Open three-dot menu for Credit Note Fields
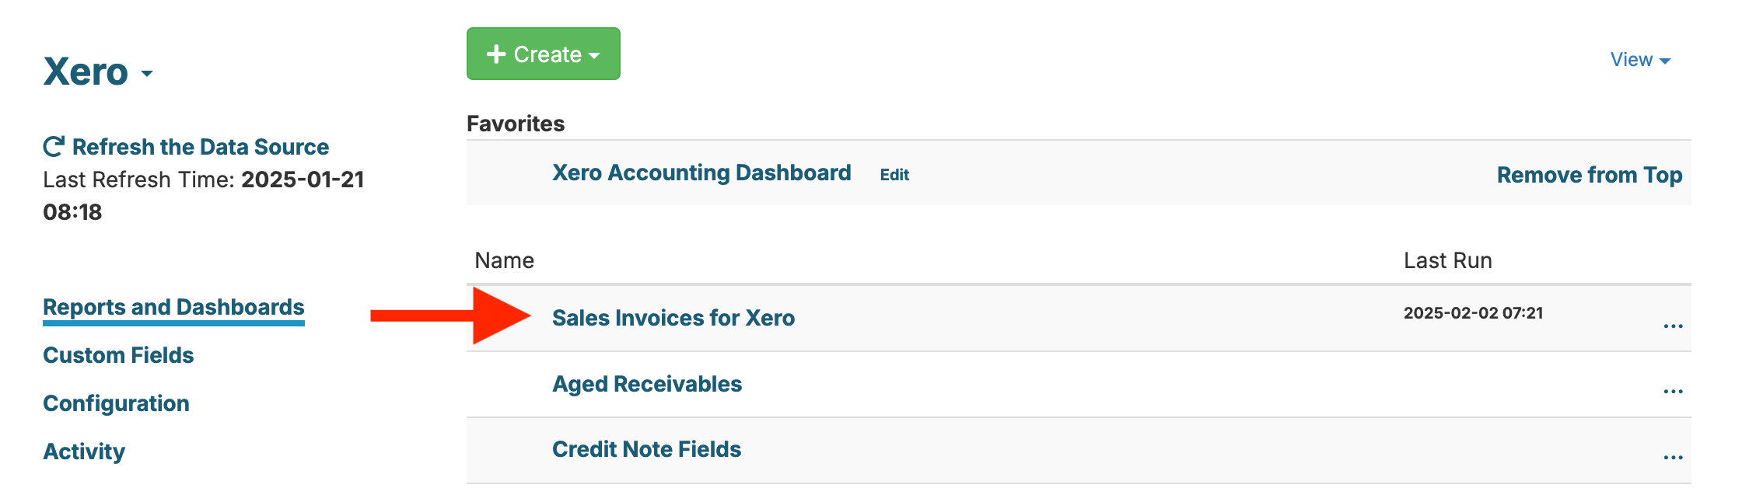This screenshot has width=1756, height=502. 1673,458
